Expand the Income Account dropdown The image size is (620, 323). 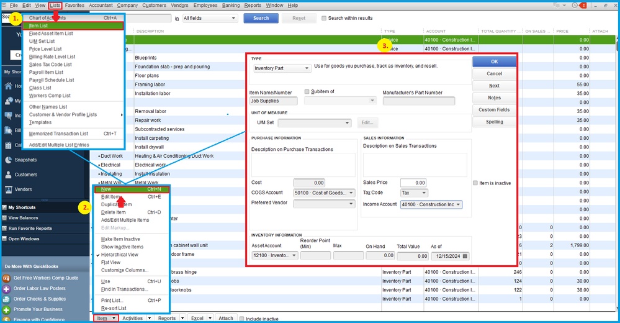431,204
